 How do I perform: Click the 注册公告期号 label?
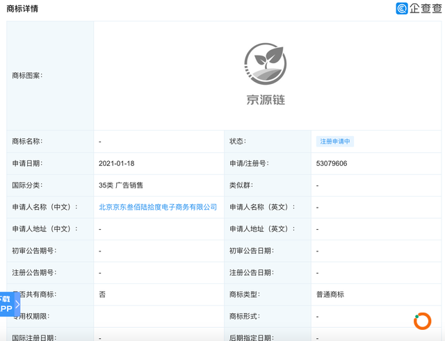click(34, 273)
